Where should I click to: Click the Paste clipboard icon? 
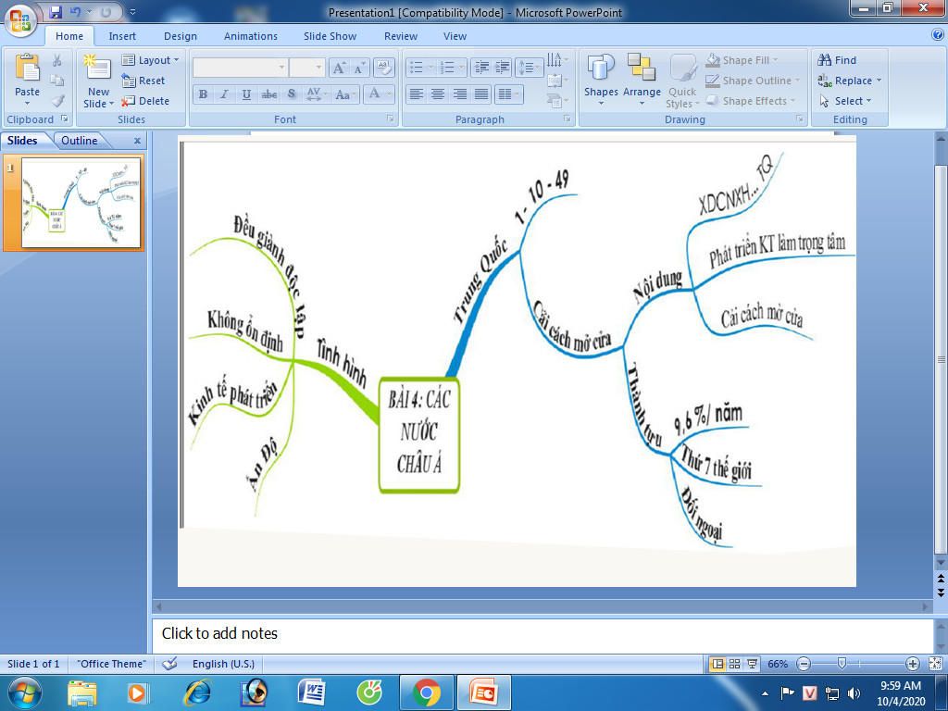pyautogui.click(x=27, y=74)
